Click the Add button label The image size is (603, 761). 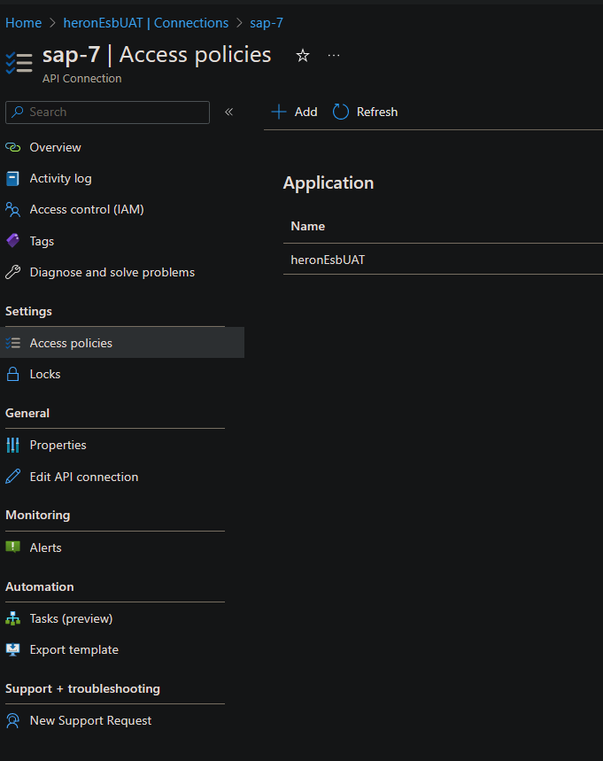click(x=306, y=113)
